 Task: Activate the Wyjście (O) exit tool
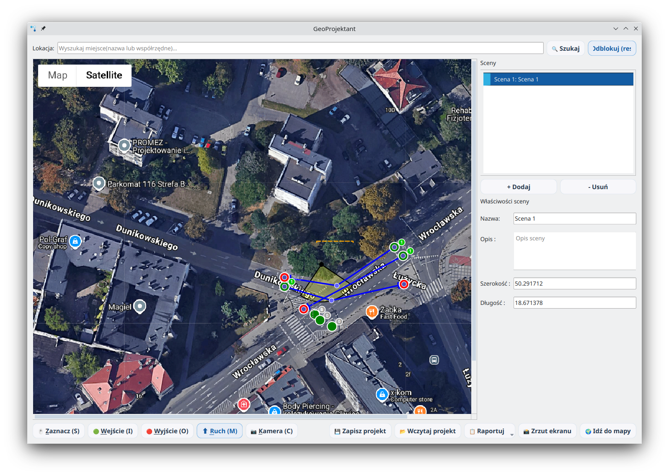tap(167, 431)
